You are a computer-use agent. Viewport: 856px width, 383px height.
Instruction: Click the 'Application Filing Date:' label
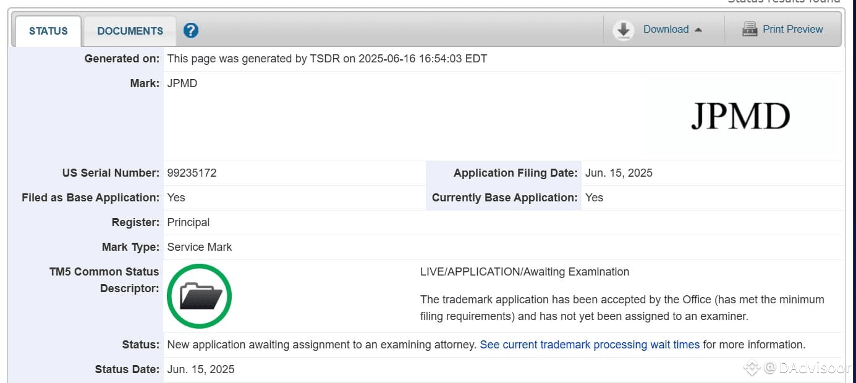516,173
